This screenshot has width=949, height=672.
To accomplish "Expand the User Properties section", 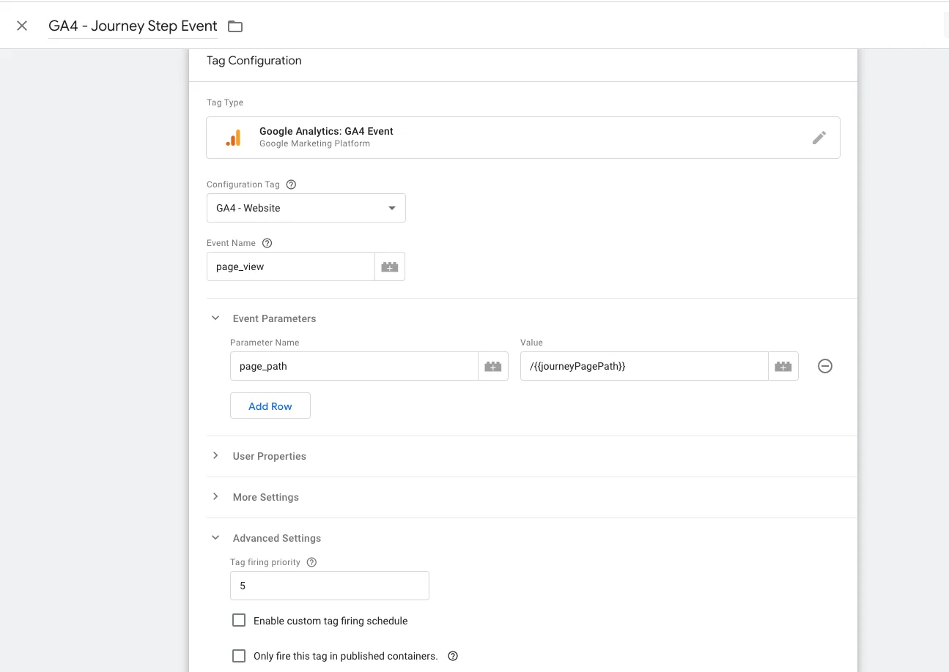I will (215, 456).
